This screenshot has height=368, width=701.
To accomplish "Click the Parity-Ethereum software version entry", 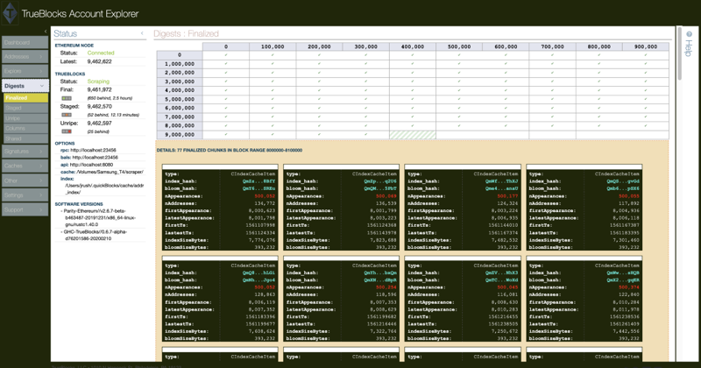I will pos(100,218).
